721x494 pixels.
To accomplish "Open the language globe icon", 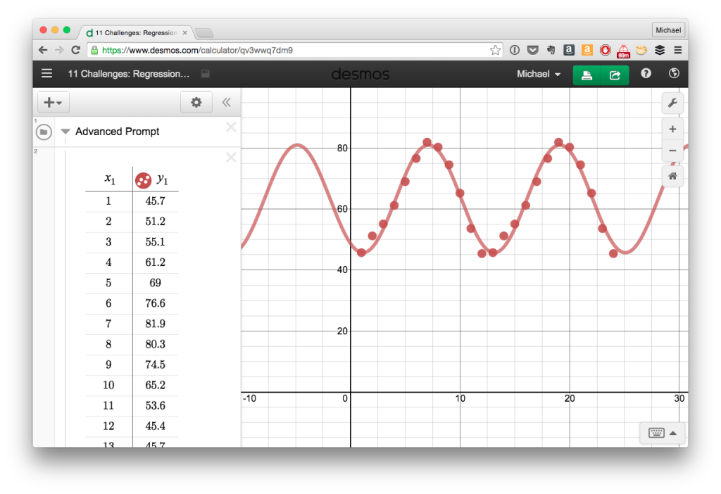I will [x=673, y=74].
